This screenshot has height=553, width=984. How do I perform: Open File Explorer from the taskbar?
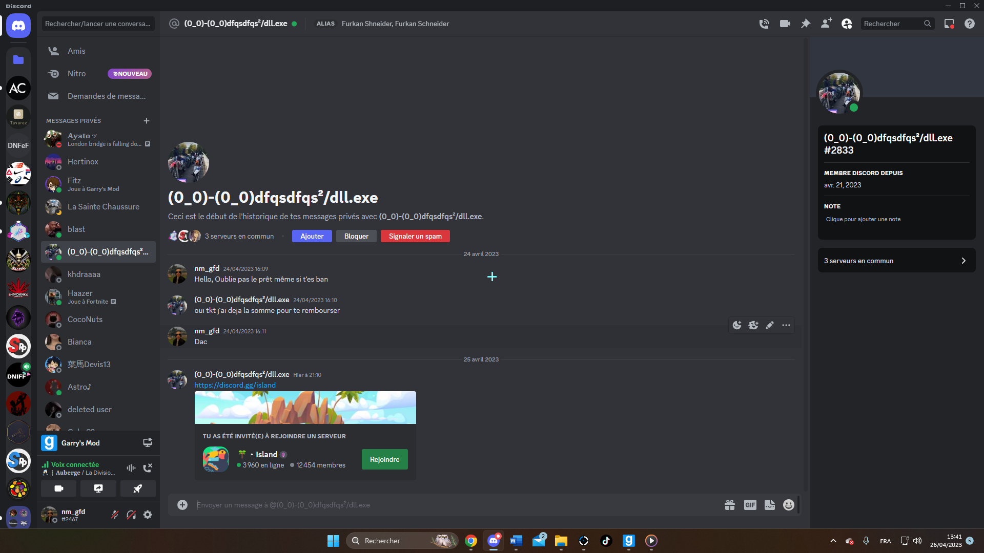pos(561,541)
